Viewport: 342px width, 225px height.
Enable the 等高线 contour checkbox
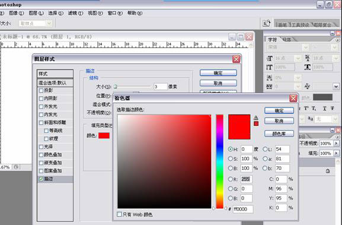pos(46,131)
